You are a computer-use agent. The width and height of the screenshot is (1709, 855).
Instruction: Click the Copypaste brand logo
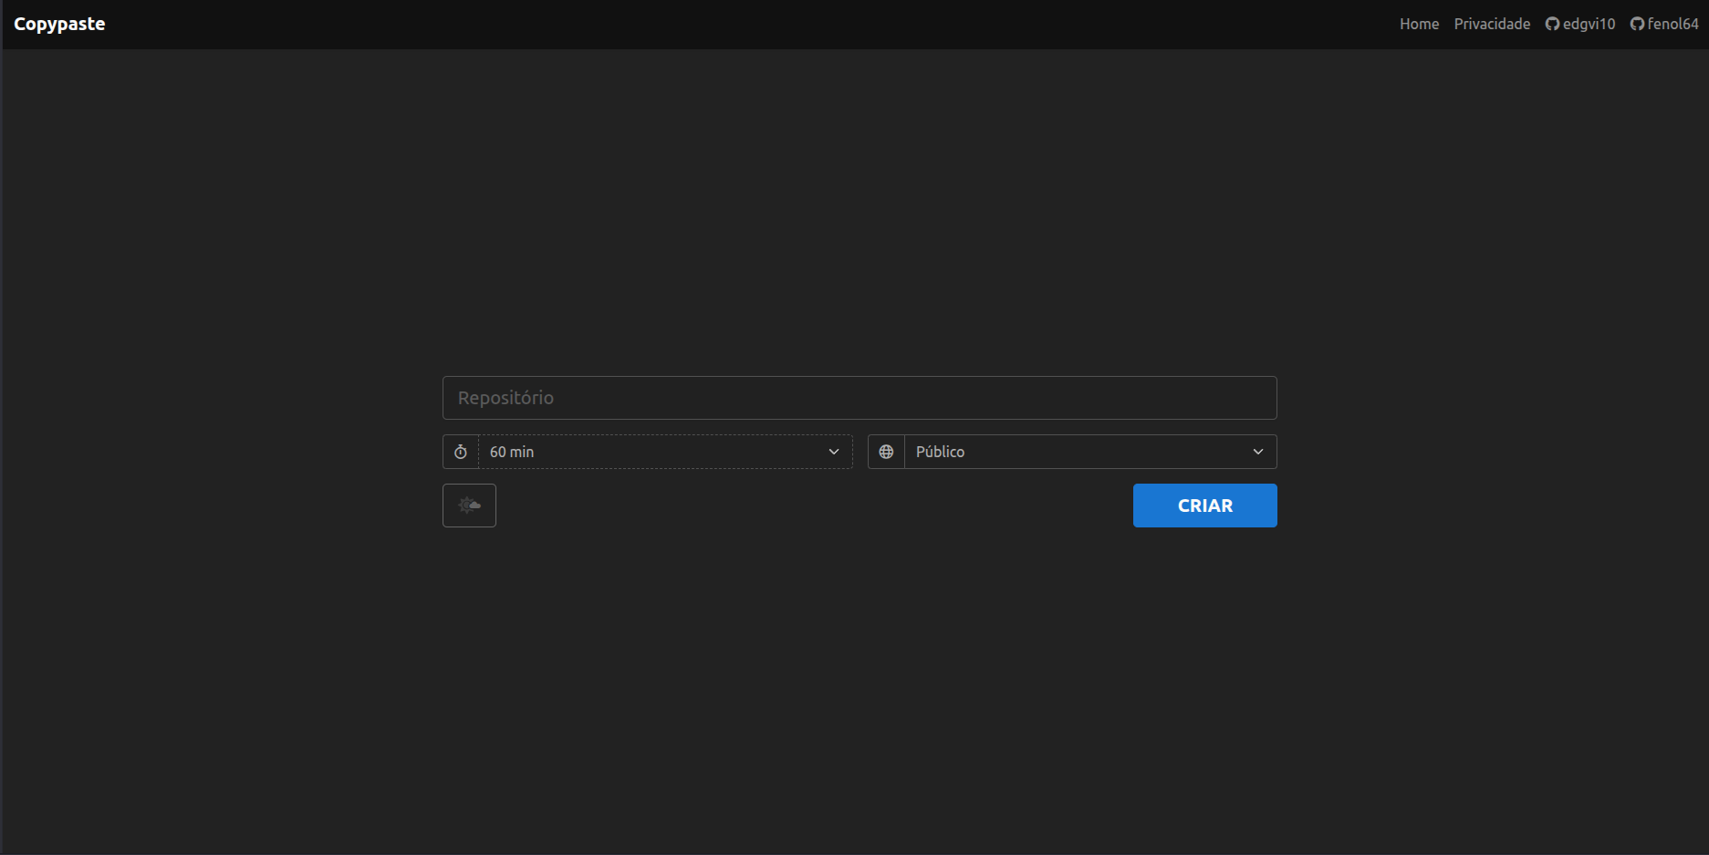(x=59, y=24)
